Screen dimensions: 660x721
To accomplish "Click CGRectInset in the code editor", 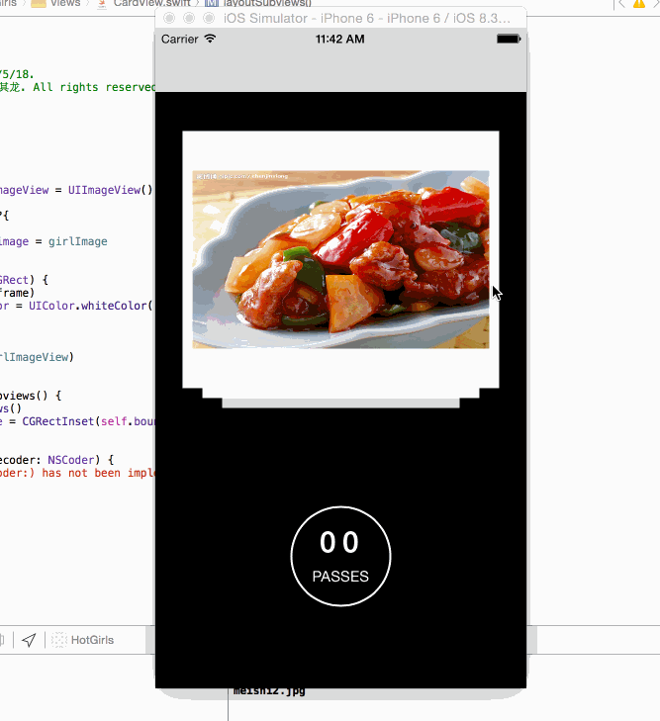I will pyautogui.click(x=58, y=421).
